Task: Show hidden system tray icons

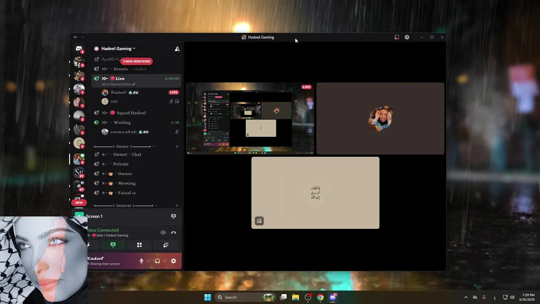Action: (x=466, y=297)
